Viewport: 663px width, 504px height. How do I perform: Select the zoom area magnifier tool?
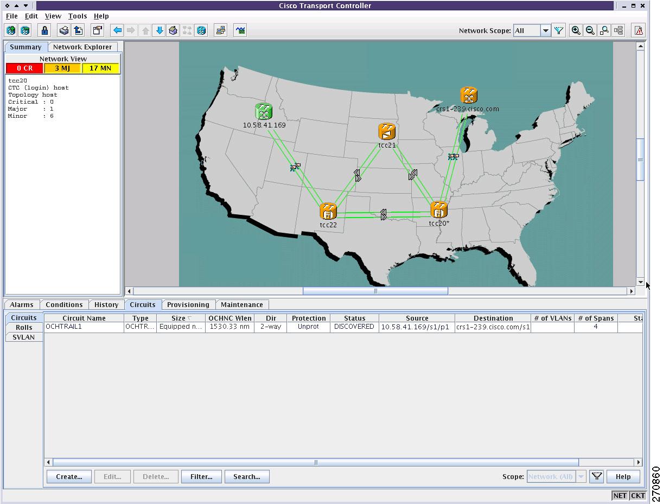(604, 30)
